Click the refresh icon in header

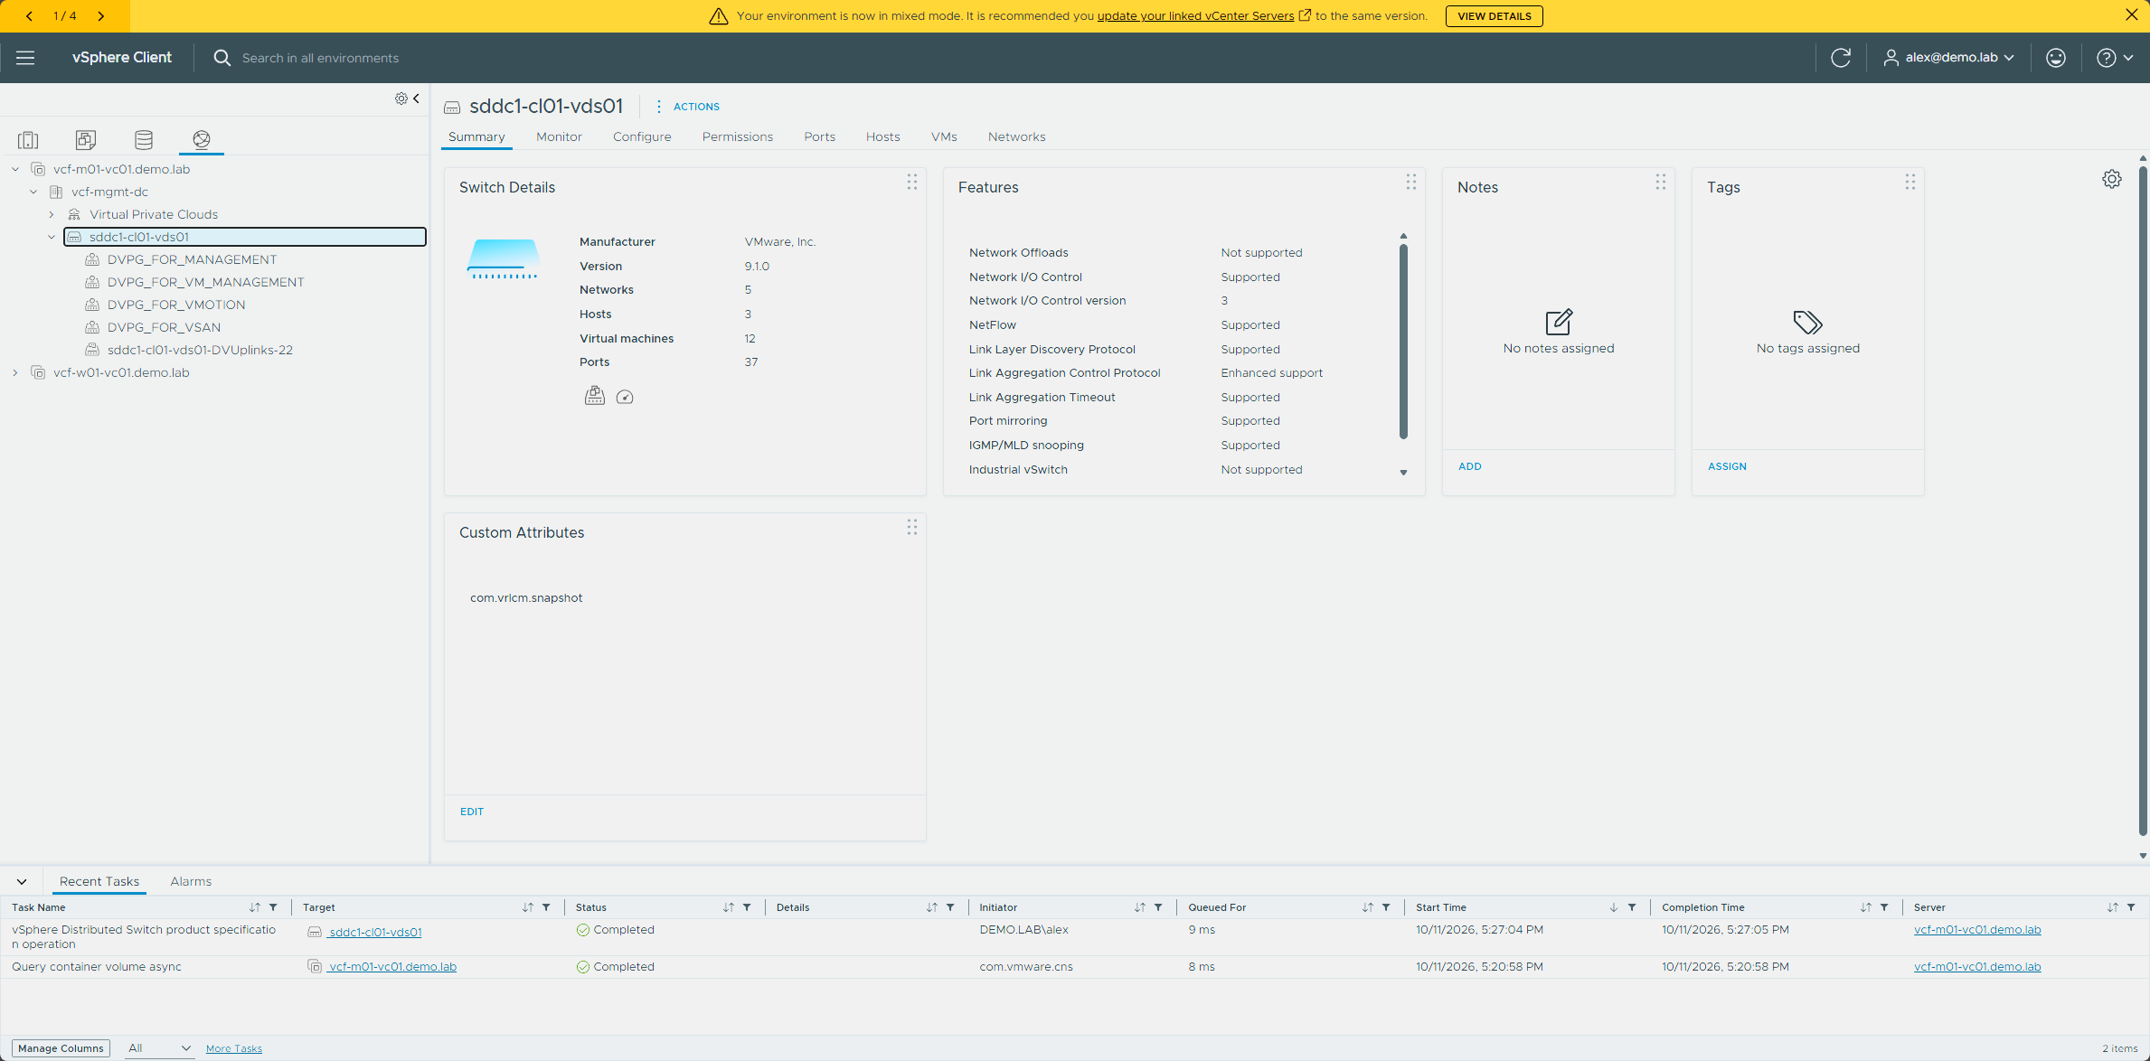[x=1841, y=58]
